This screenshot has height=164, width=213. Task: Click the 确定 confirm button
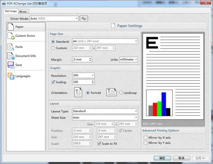162,158
